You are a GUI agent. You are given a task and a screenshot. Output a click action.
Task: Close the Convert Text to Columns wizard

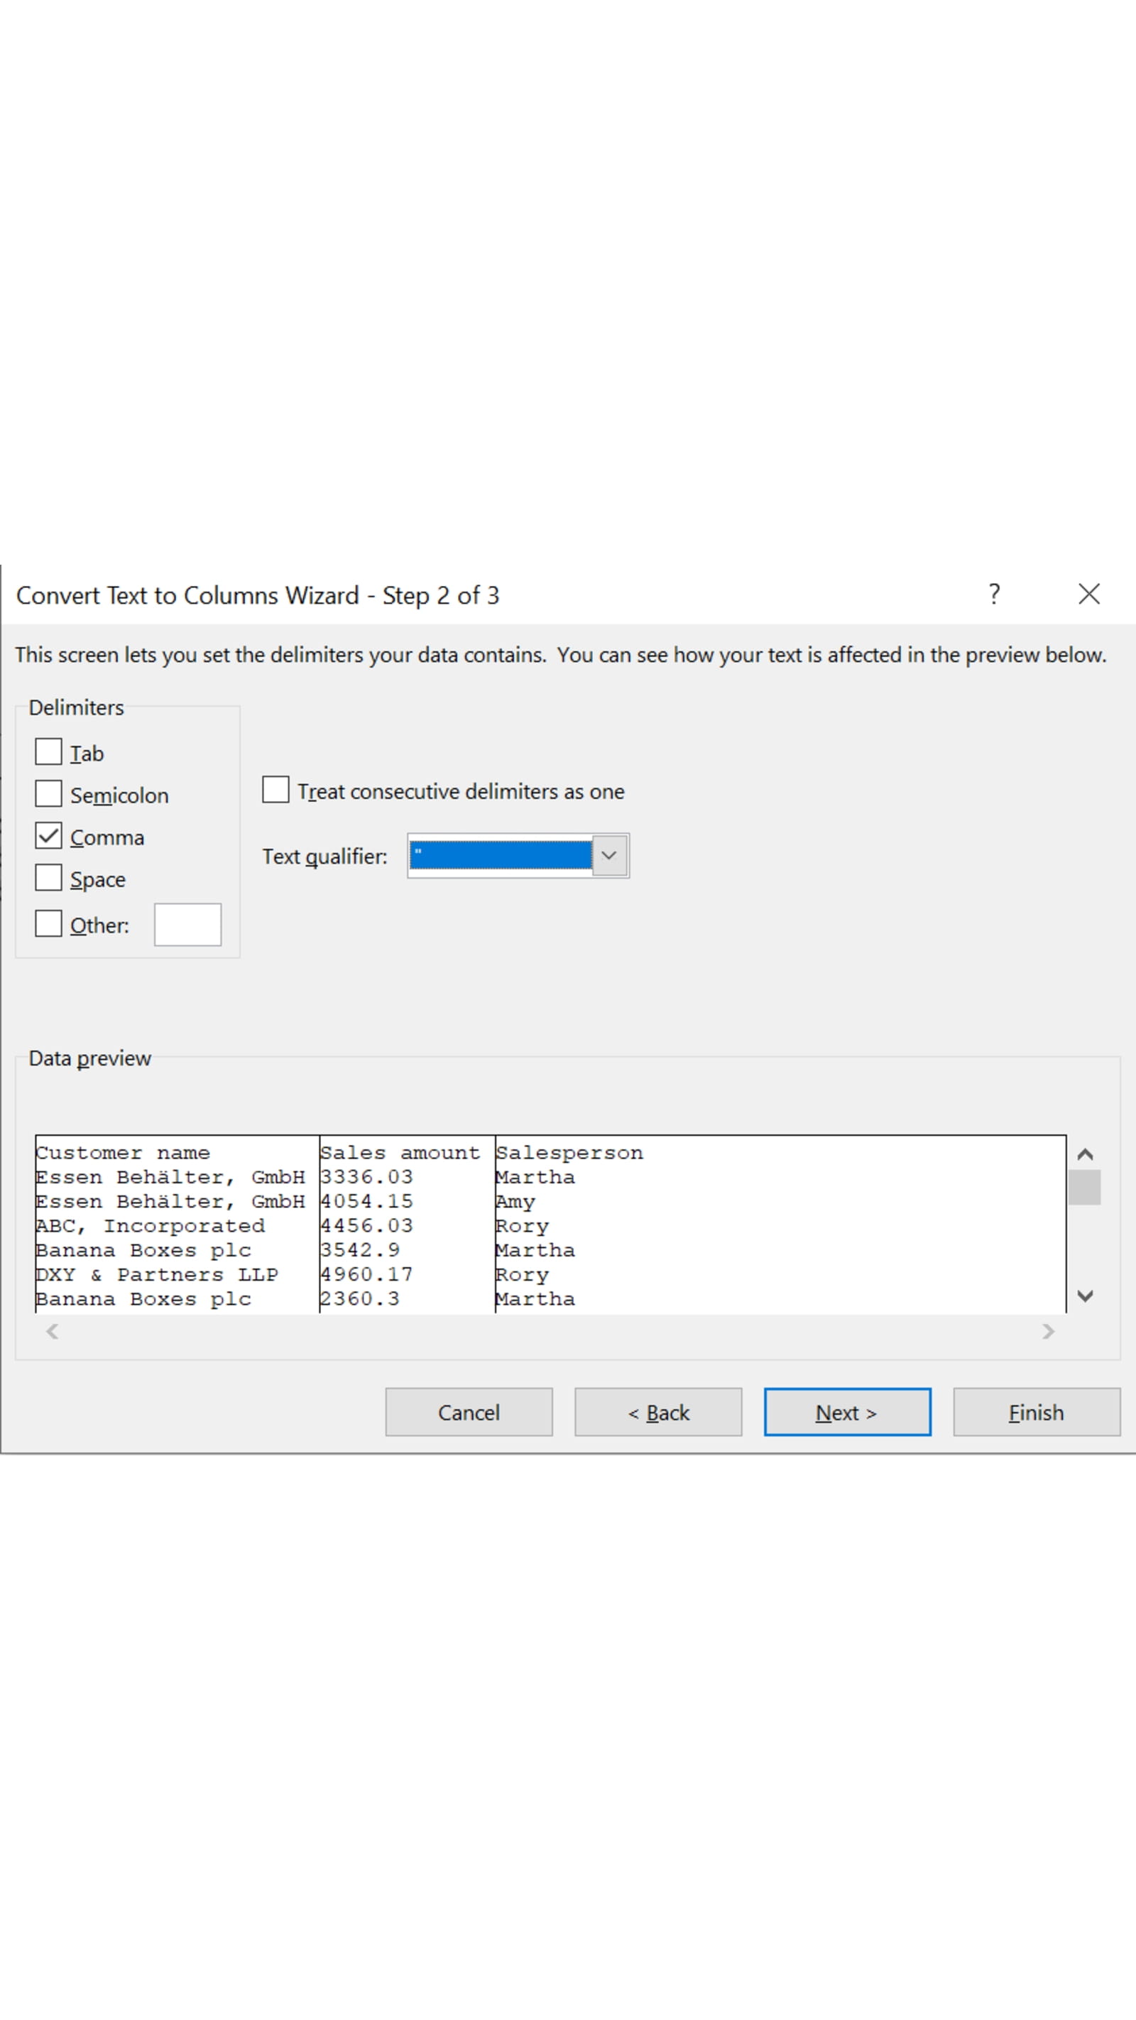coord(1088,594)
